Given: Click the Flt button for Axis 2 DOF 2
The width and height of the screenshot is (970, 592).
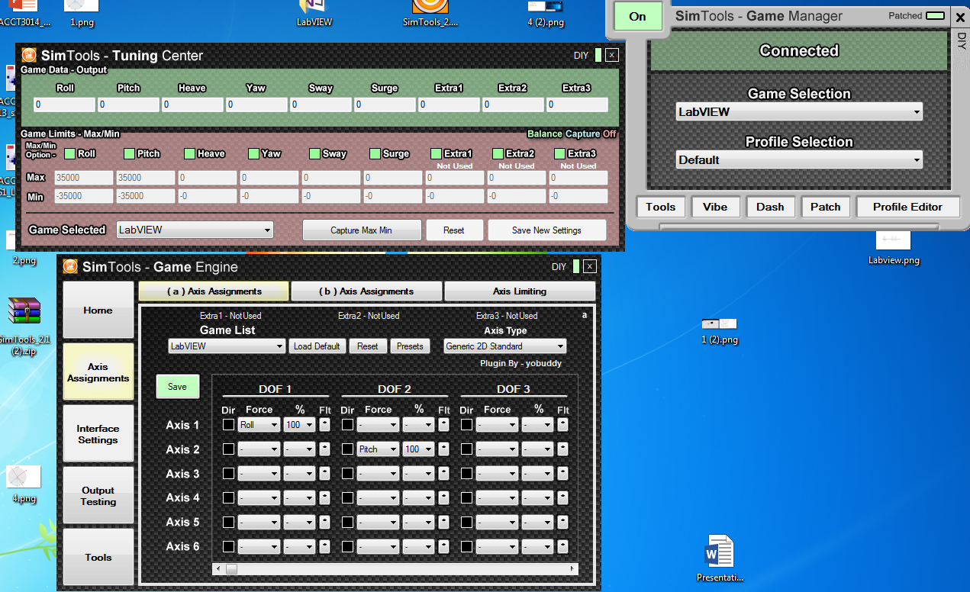Looking at the screenshot, I should (x=444, y=449).
